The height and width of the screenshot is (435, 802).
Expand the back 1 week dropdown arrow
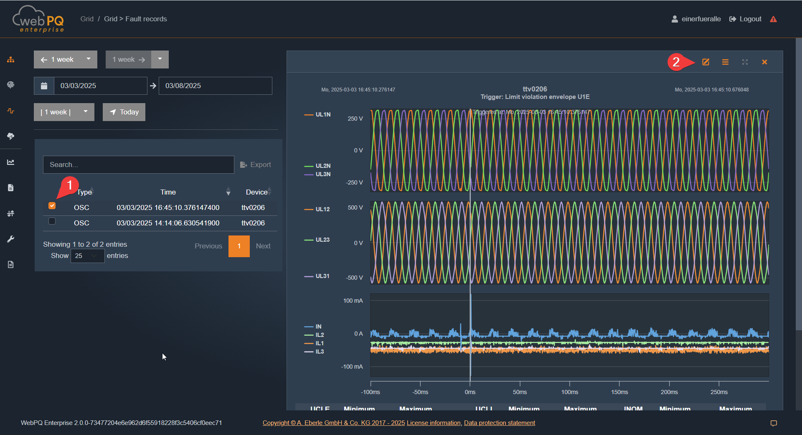pyautogui.click(x=89, y=59)
